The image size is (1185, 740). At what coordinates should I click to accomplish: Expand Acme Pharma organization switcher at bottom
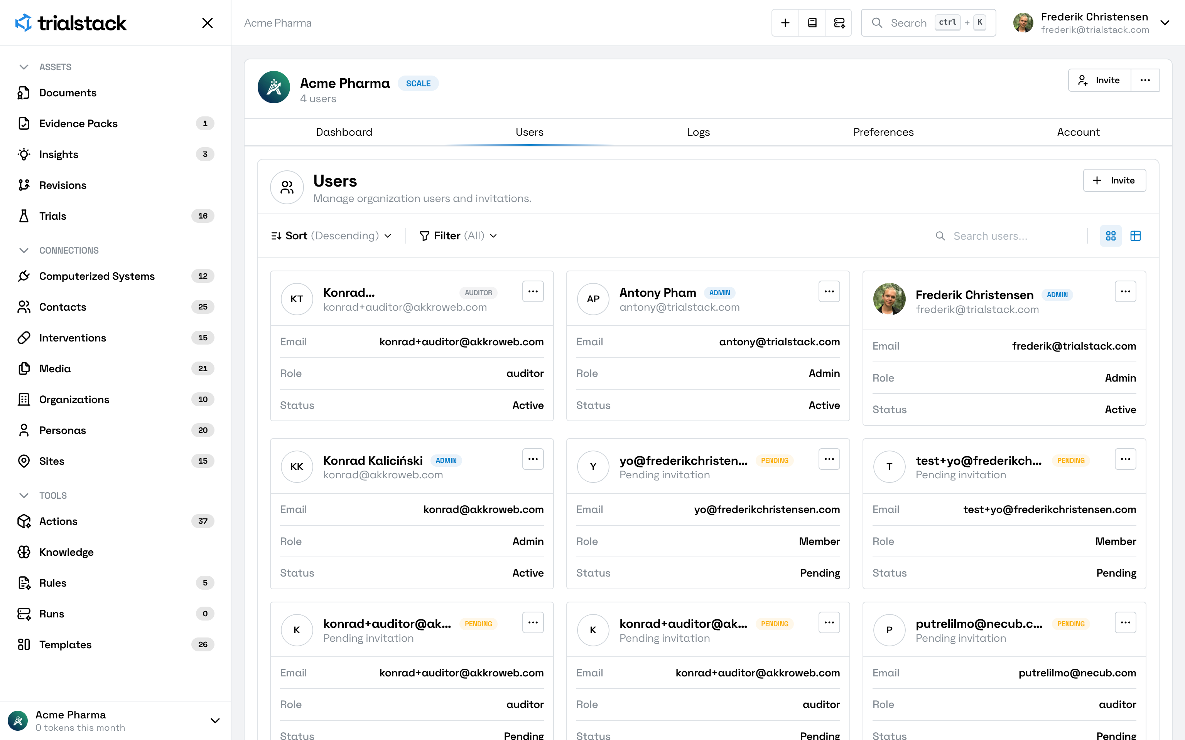(x=215, y=720)
